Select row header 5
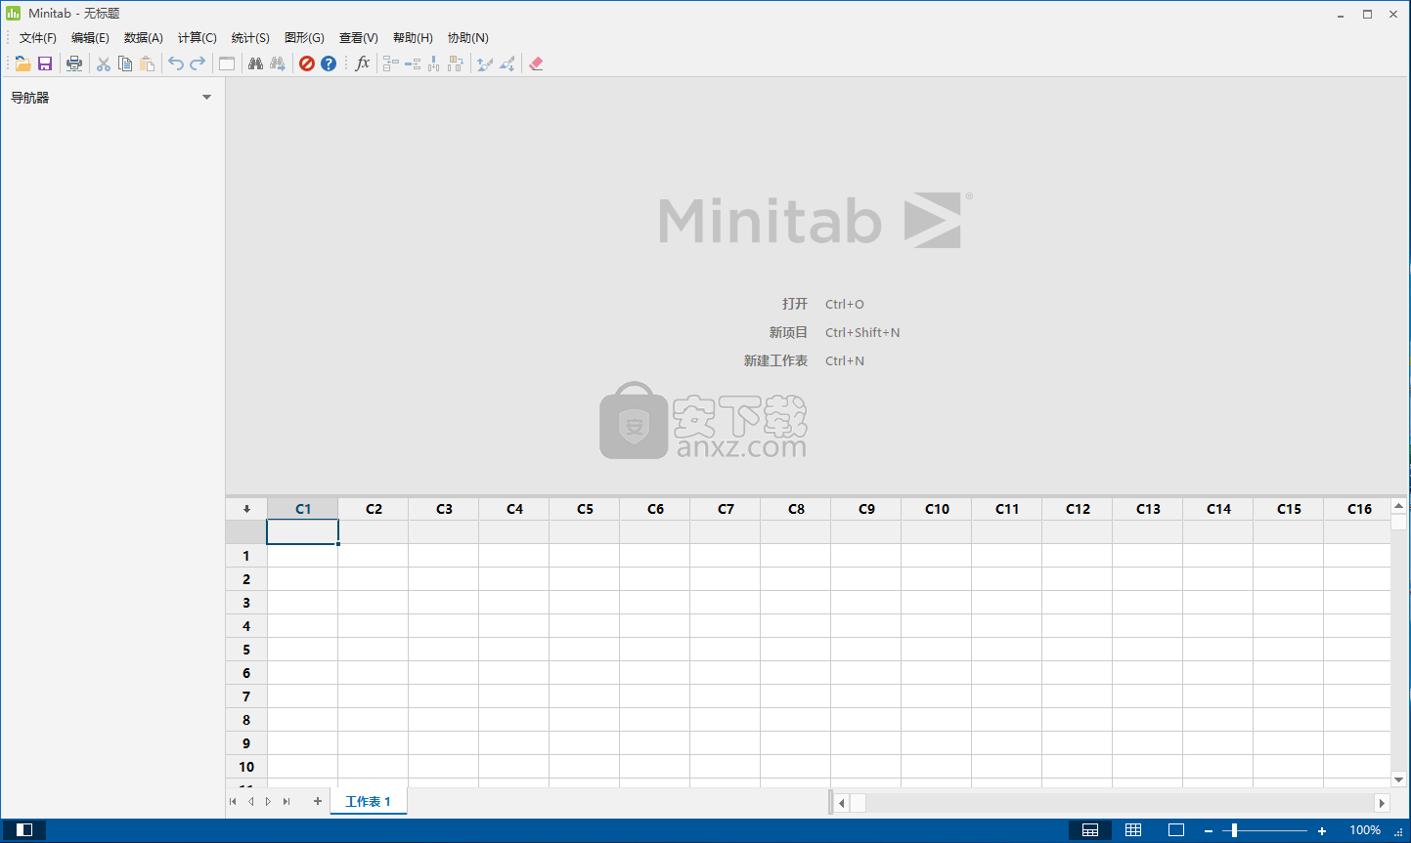1411x843 pixels. (x=246, y=650)
